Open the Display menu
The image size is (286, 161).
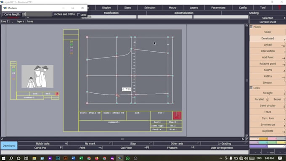(x=106, y=8)
